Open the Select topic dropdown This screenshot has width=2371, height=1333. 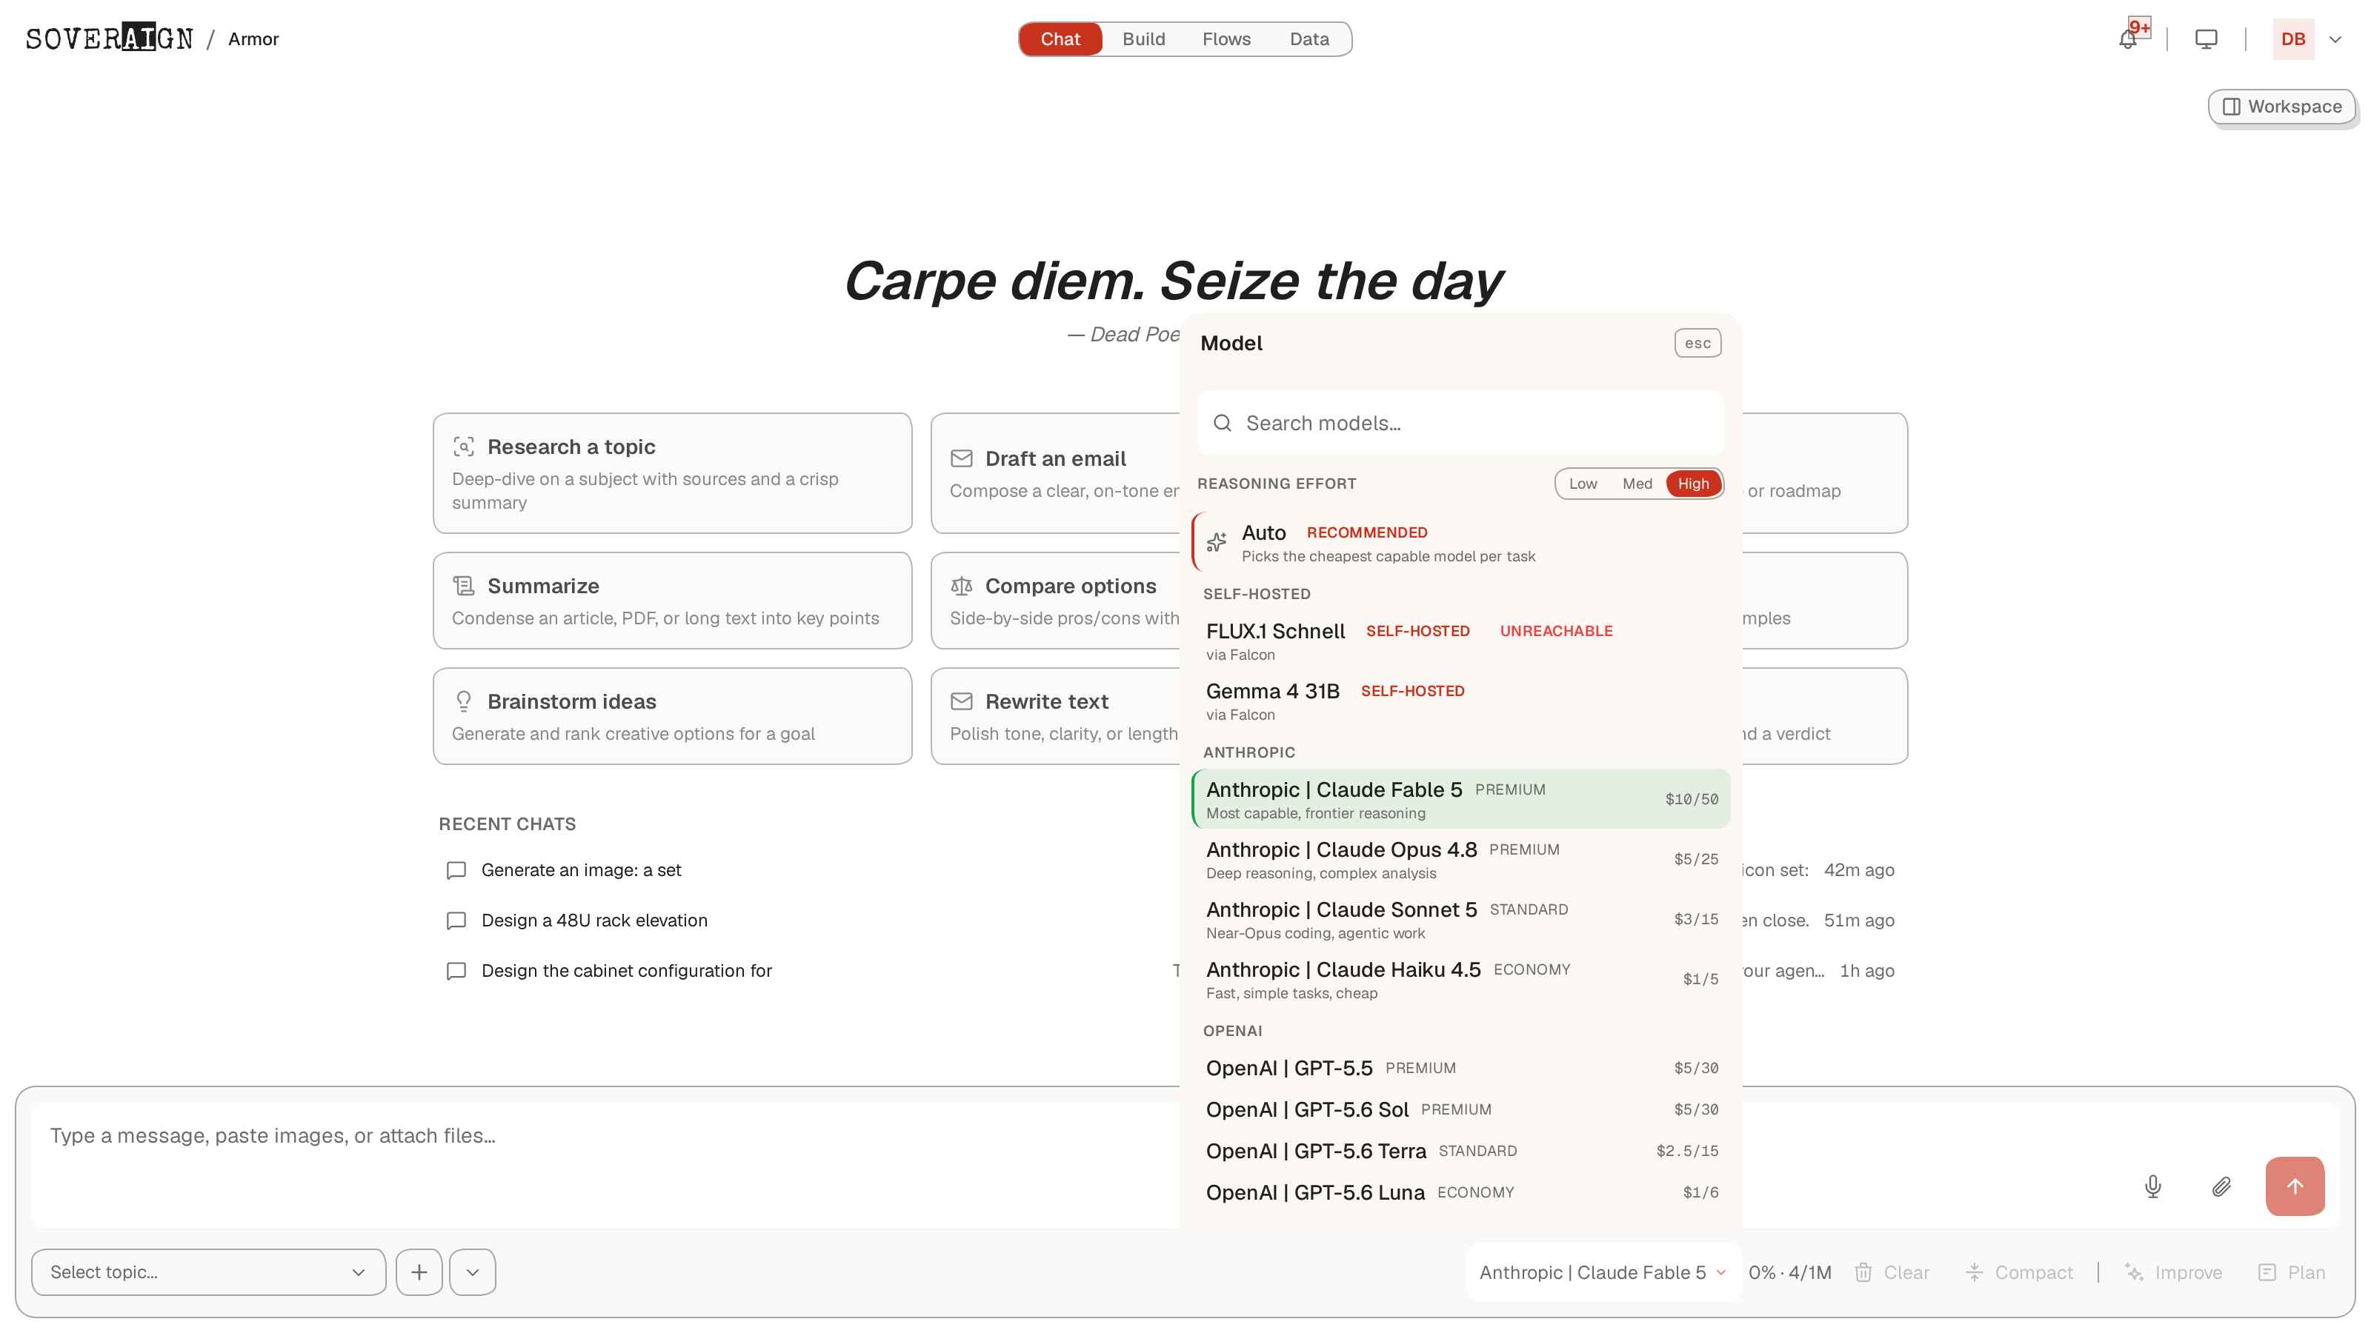[208, 1272]
